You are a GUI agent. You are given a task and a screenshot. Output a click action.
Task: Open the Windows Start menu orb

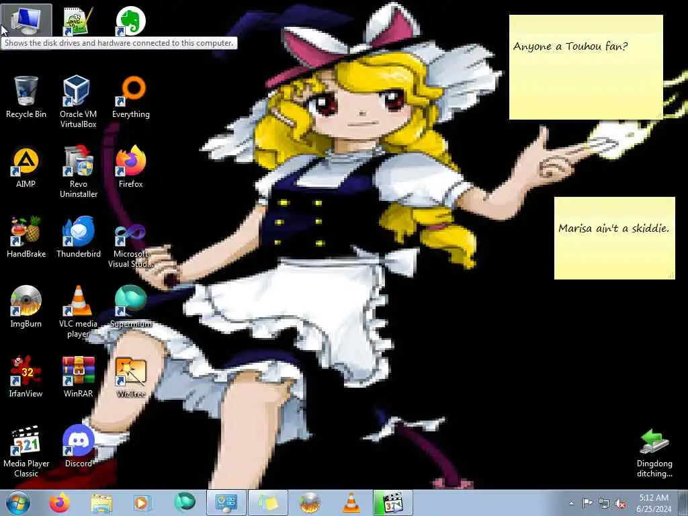[x=18, y=503]
